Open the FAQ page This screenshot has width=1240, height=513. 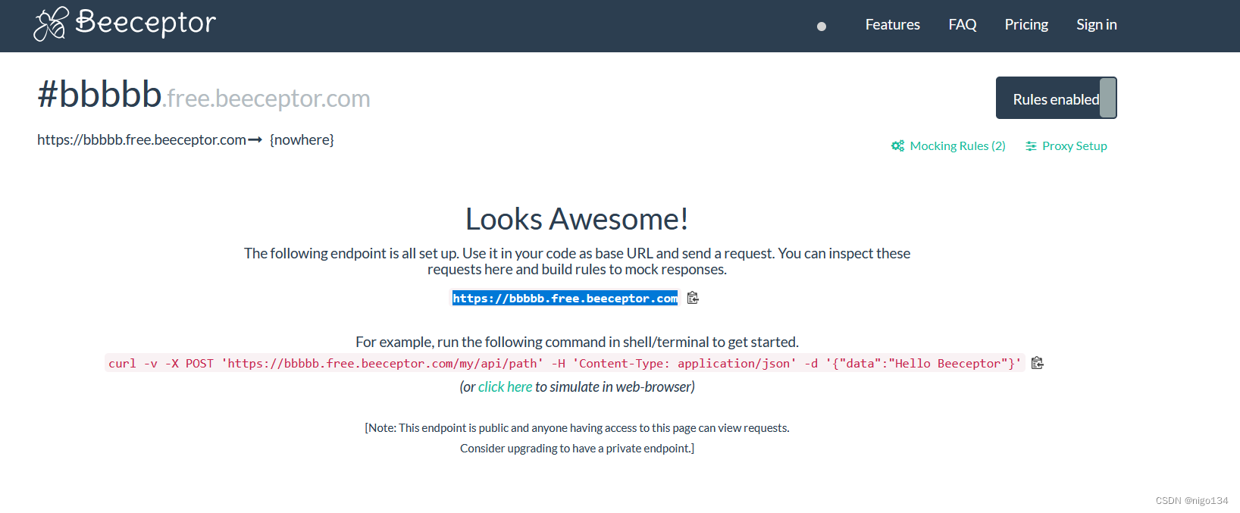(x=963, y=24)
